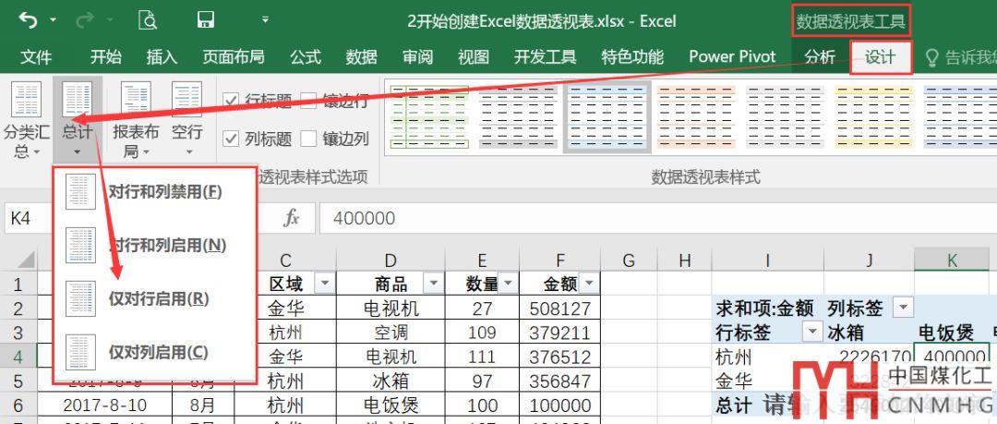The width and height of the screenshot is (997, 424).
Task: Click the Save floppy disk icon
Action: click(205, 20)
